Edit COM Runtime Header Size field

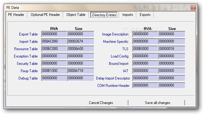click(172, 86)
